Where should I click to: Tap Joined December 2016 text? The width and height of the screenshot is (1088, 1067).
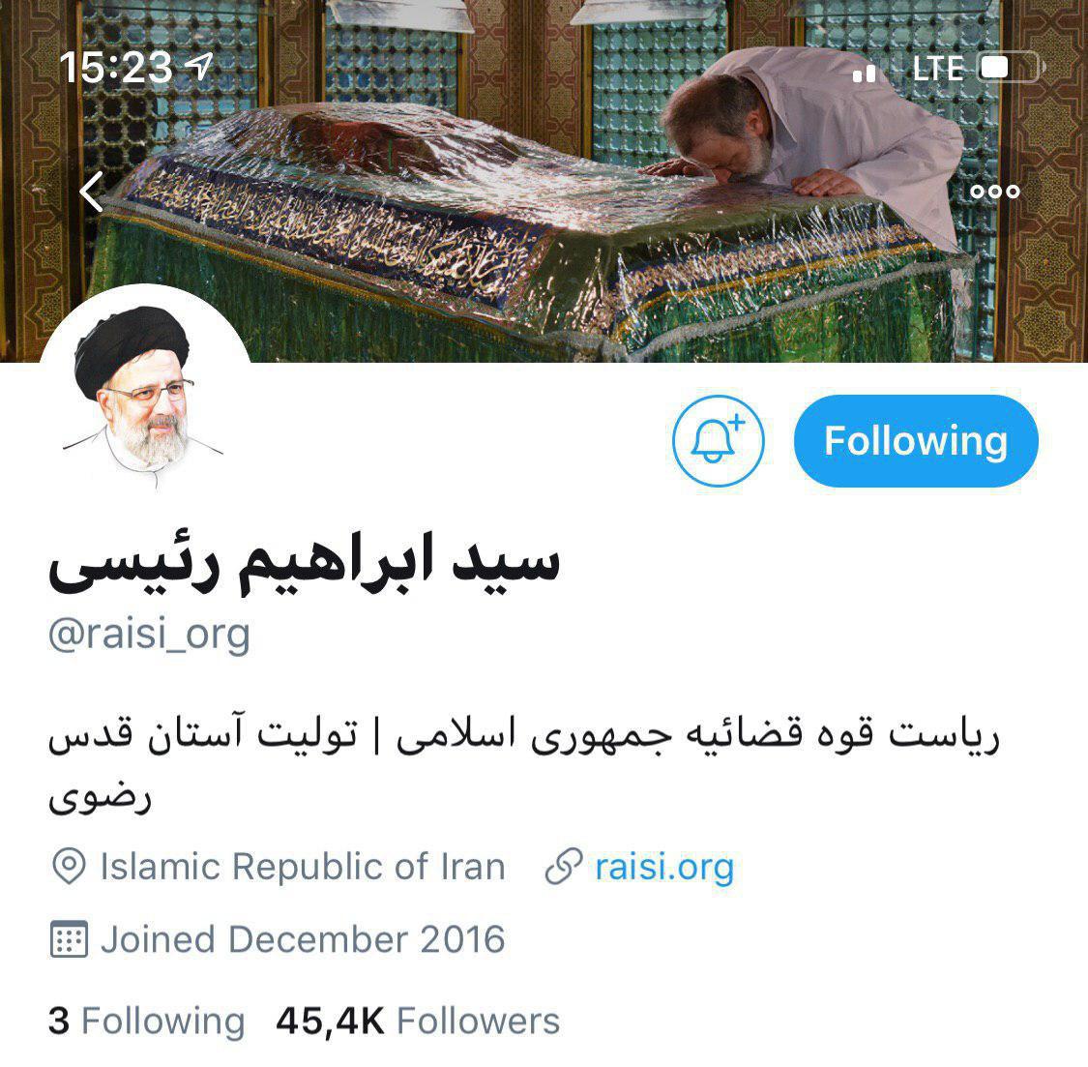(303, 939)
